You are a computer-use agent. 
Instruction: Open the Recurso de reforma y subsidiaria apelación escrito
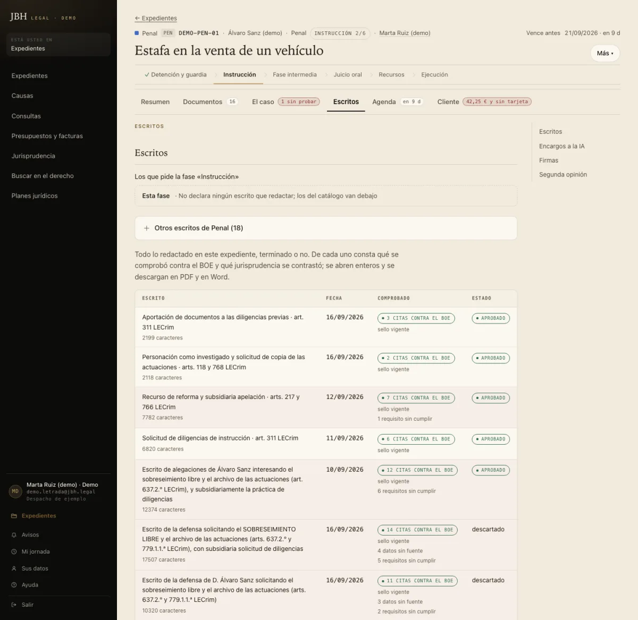[221, 402]
